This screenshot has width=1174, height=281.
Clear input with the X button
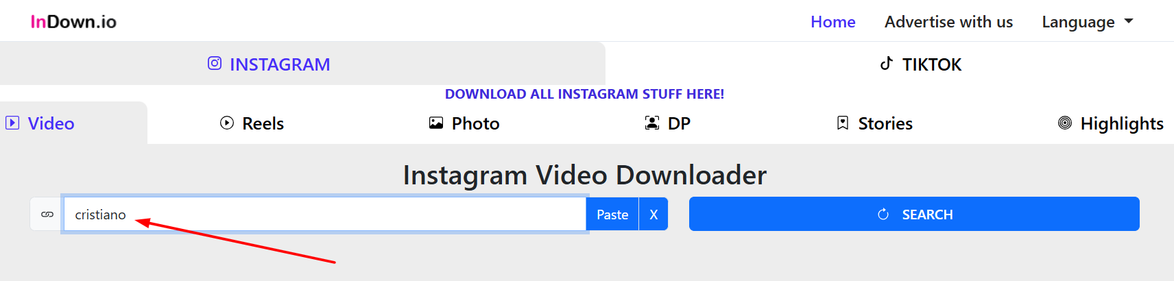coord(654,215)
